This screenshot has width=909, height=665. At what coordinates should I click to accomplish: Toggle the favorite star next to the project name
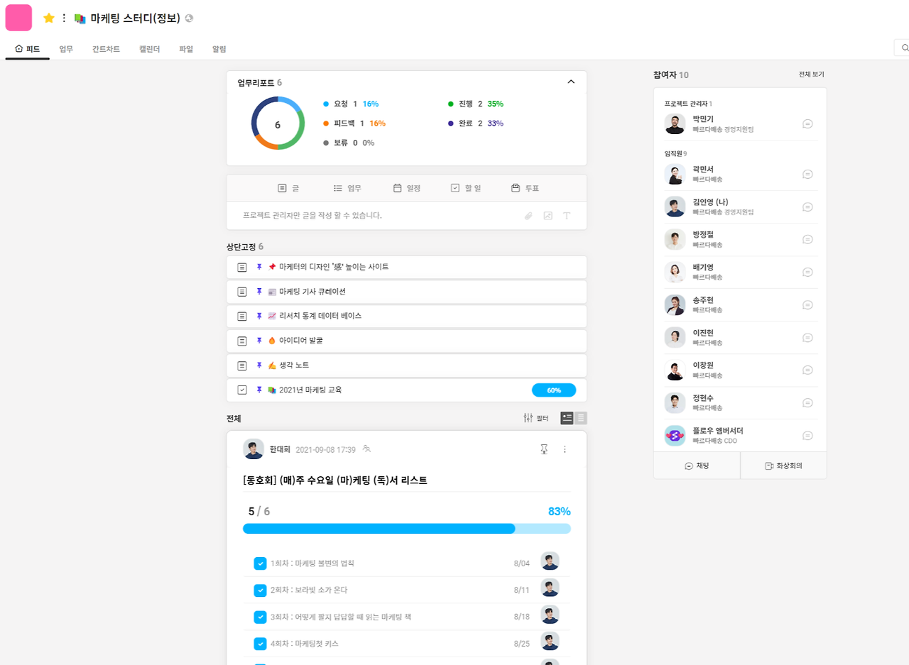point(48,18)
